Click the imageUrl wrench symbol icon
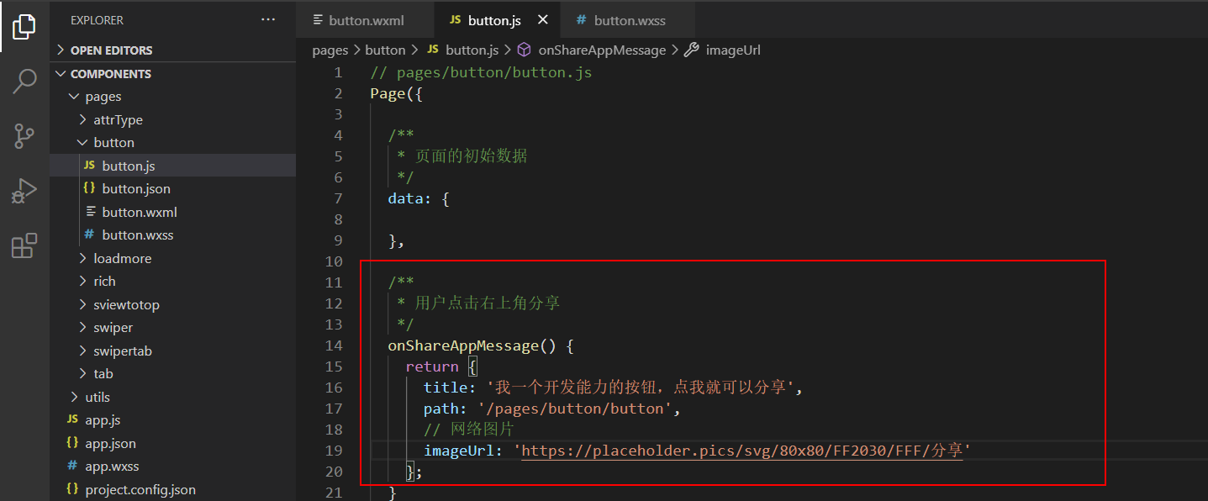Image resolution: width=1208 pixels, height=501 pixels. click(x=691, y=50)
